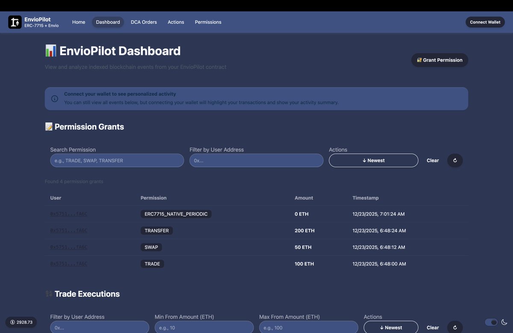Click Permission Grants Filter by User Address field

[256, 160]
